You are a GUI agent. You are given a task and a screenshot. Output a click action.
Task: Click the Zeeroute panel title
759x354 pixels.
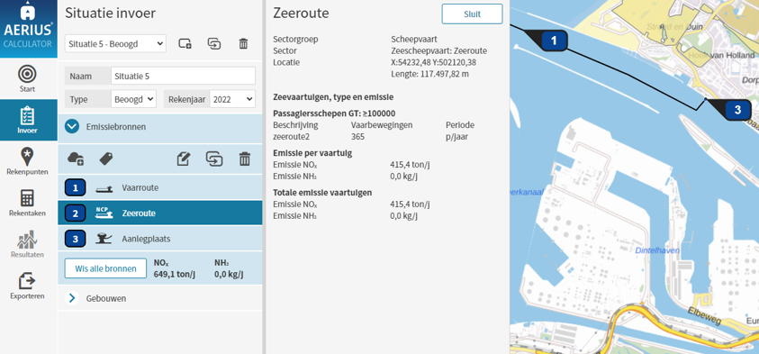(x=301, y=14)
